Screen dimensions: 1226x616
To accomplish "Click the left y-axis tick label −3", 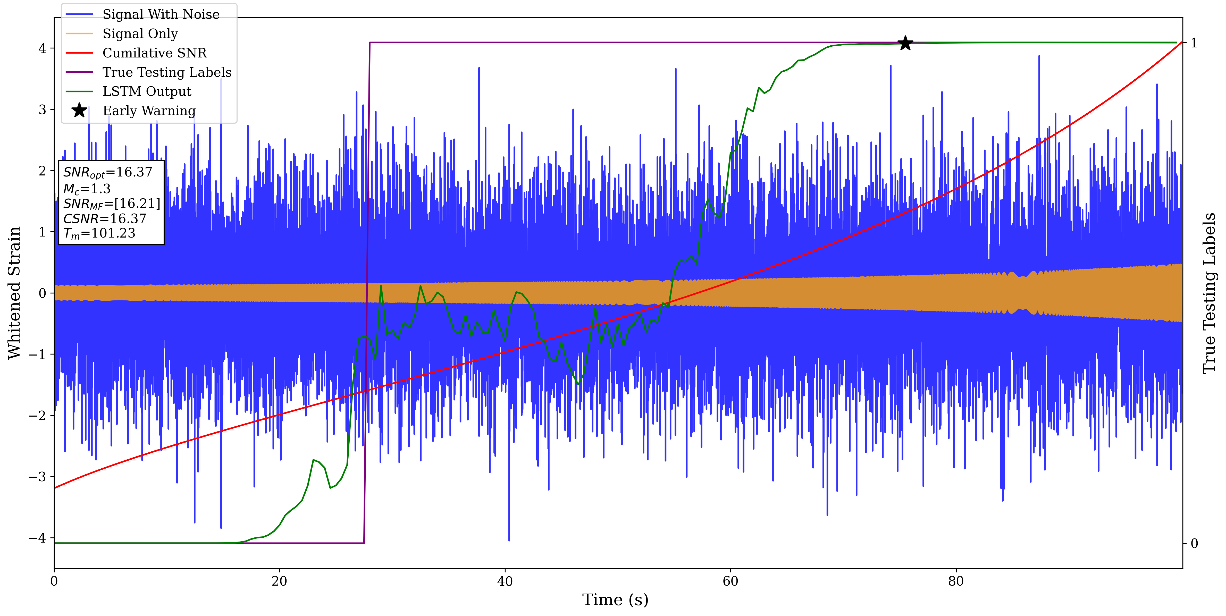I will [x=38, y=477].
